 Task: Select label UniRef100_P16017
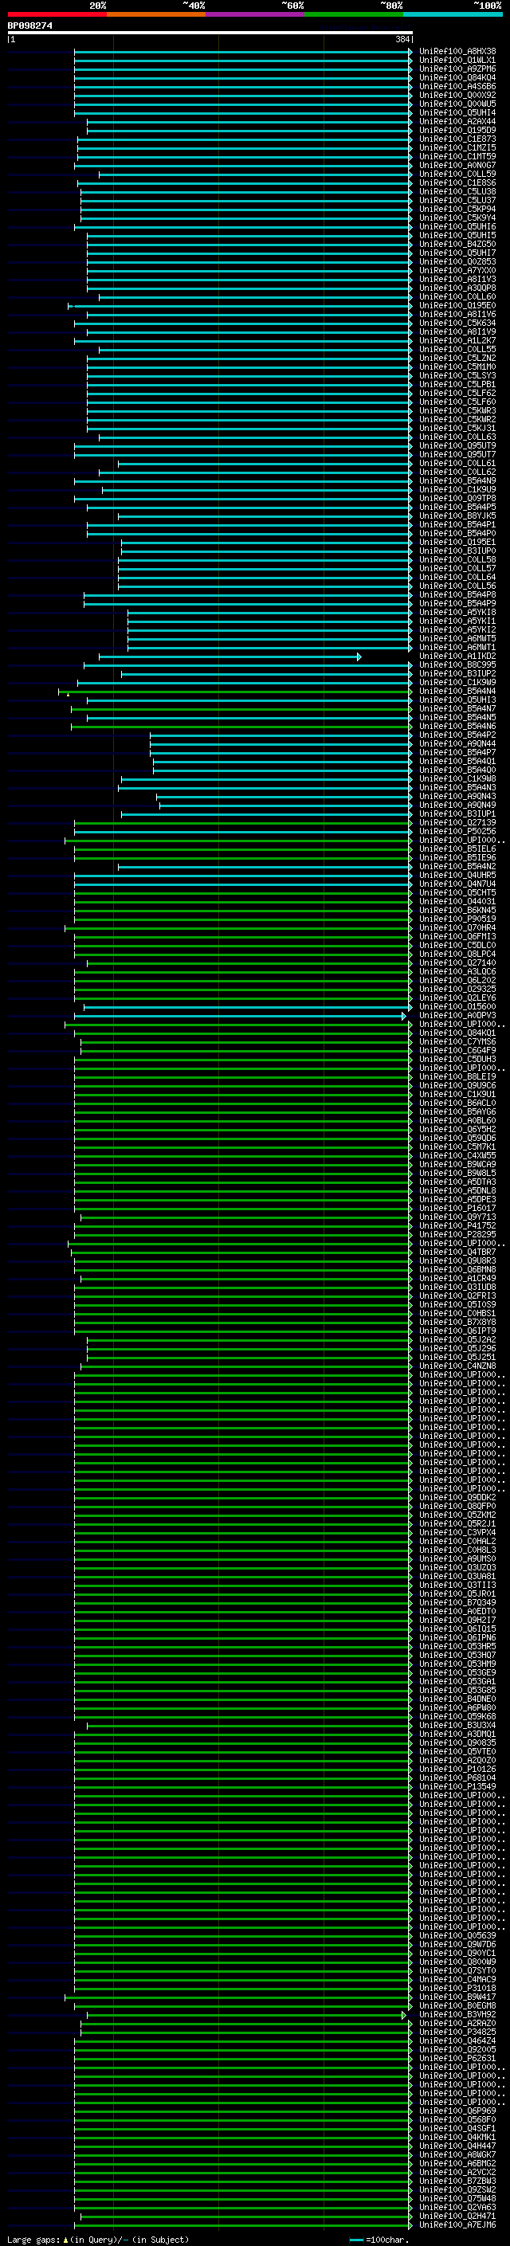(x=457, y=1208)
